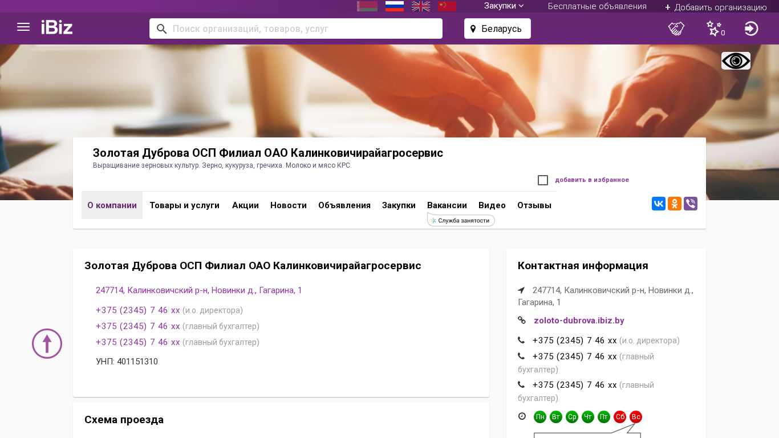Click the link chain icon in contacts

click(x=522, y=321)
